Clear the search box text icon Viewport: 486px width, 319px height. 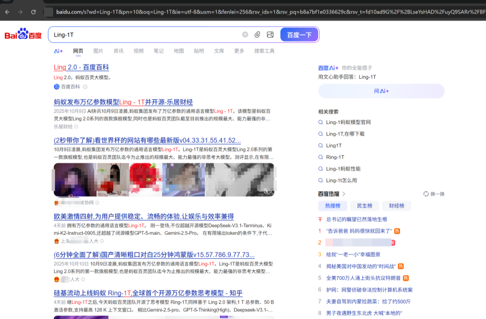tap(245, 34)
